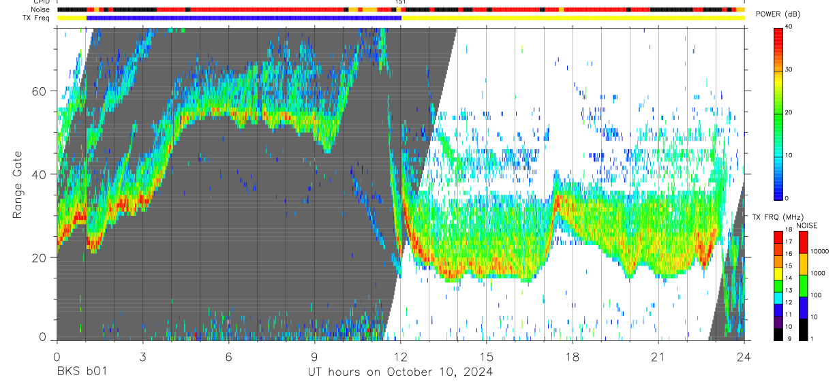Click the 17 tick on the TX FRQ legend
The height and width of the screenshot is (386, 837).
[x=790, y=242]
